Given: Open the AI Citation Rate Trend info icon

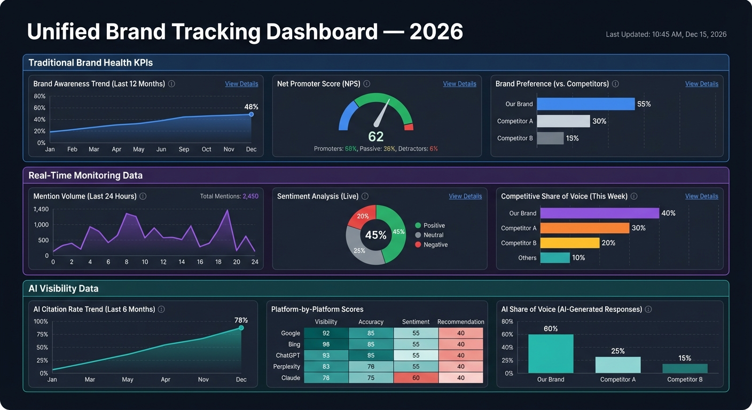Looking at the screenshot, I should [161, 309].
